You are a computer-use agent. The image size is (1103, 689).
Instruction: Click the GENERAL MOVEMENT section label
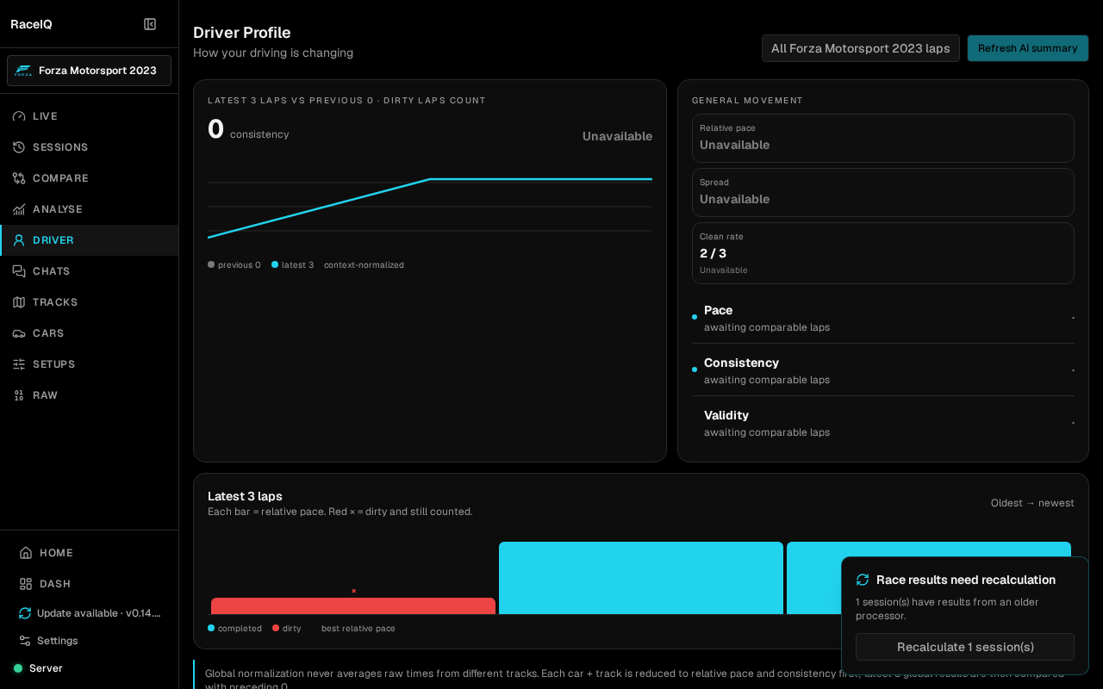[x=747, y=101]
